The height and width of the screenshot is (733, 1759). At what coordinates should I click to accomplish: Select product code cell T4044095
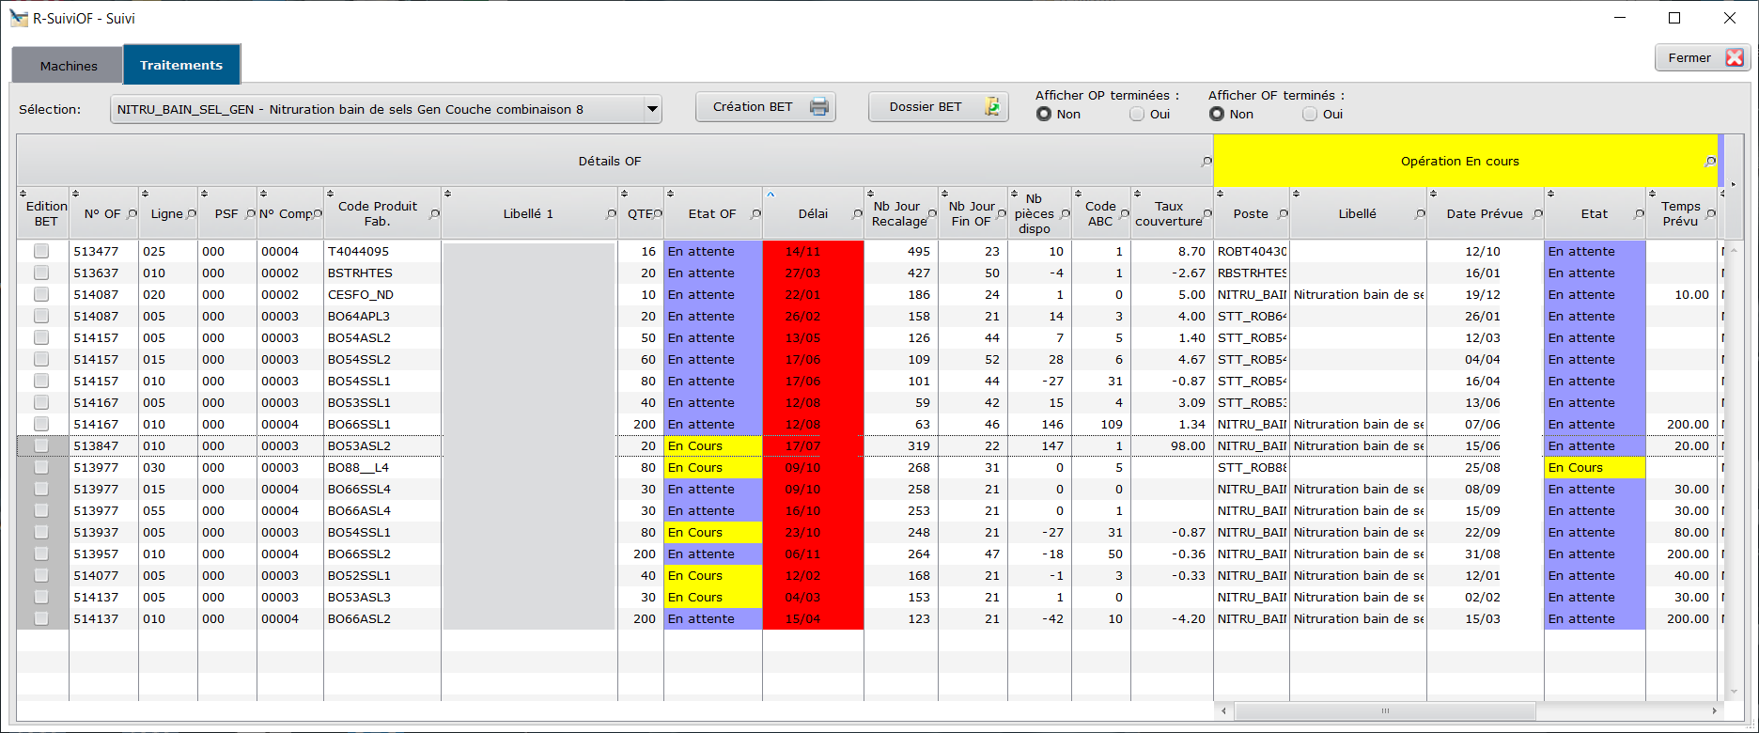[x=381, y=251]
